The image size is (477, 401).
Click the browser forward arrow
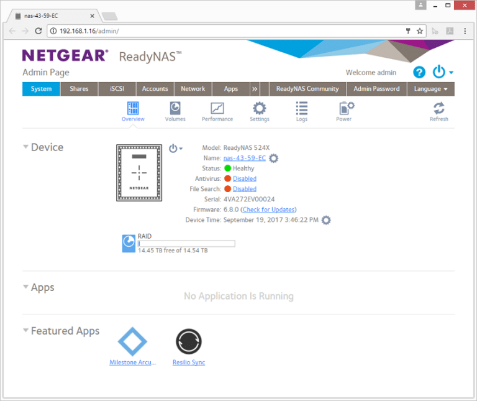point(25,30)
